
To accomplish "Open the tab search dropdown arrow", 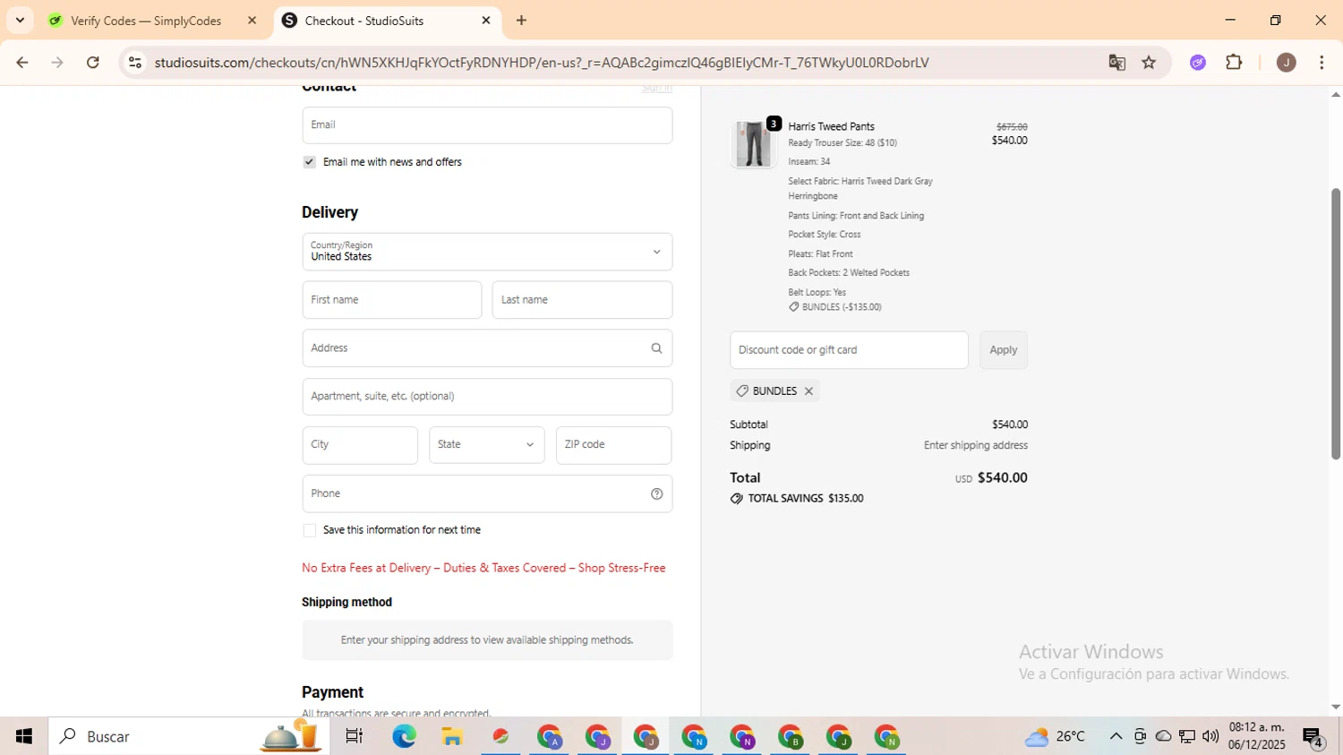I will pos(20,21).
